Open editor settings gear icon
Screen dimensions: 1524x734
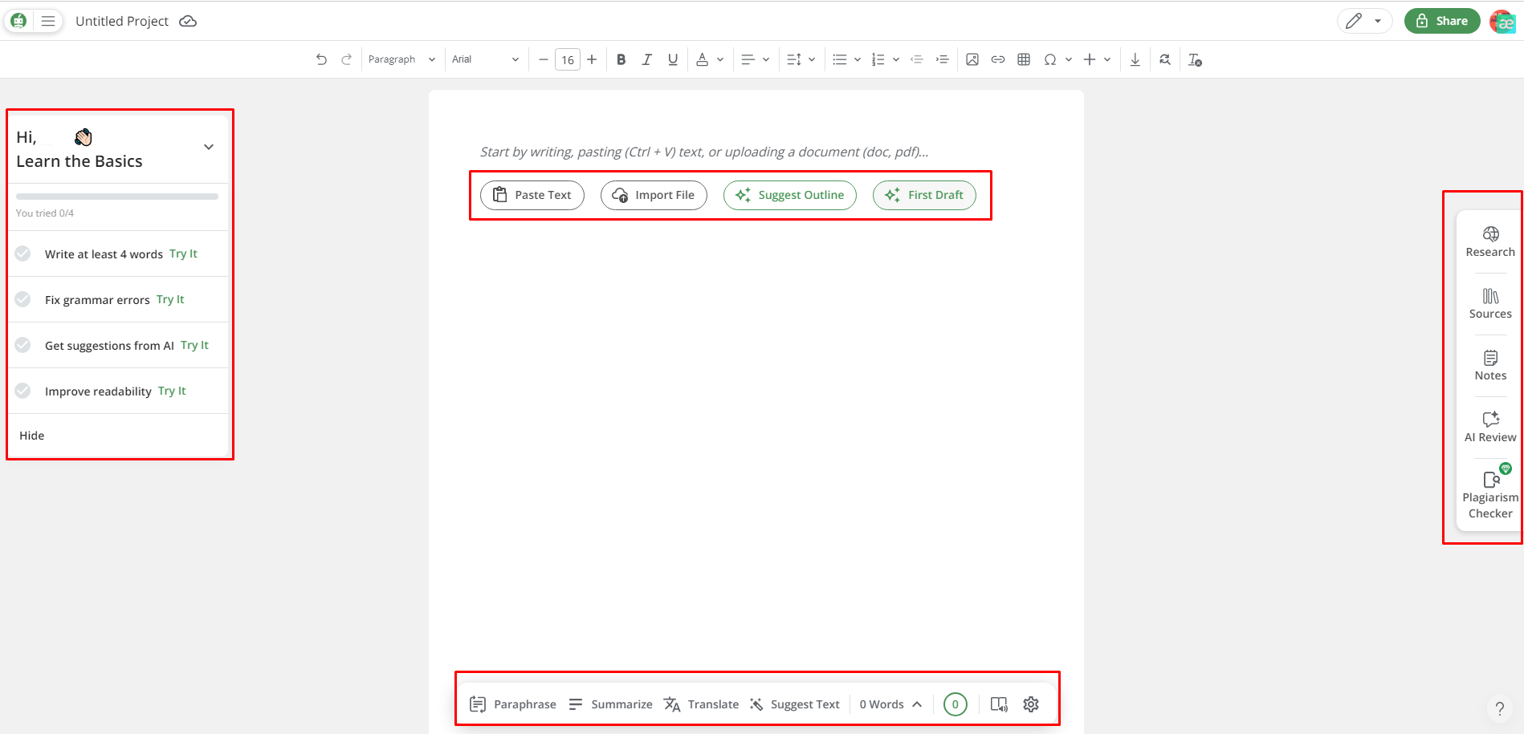tap(1031, 704)
